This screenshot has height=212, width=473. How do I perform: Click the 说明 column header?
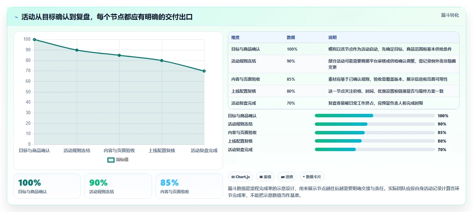pyautogui.click(x=332, y=38)
